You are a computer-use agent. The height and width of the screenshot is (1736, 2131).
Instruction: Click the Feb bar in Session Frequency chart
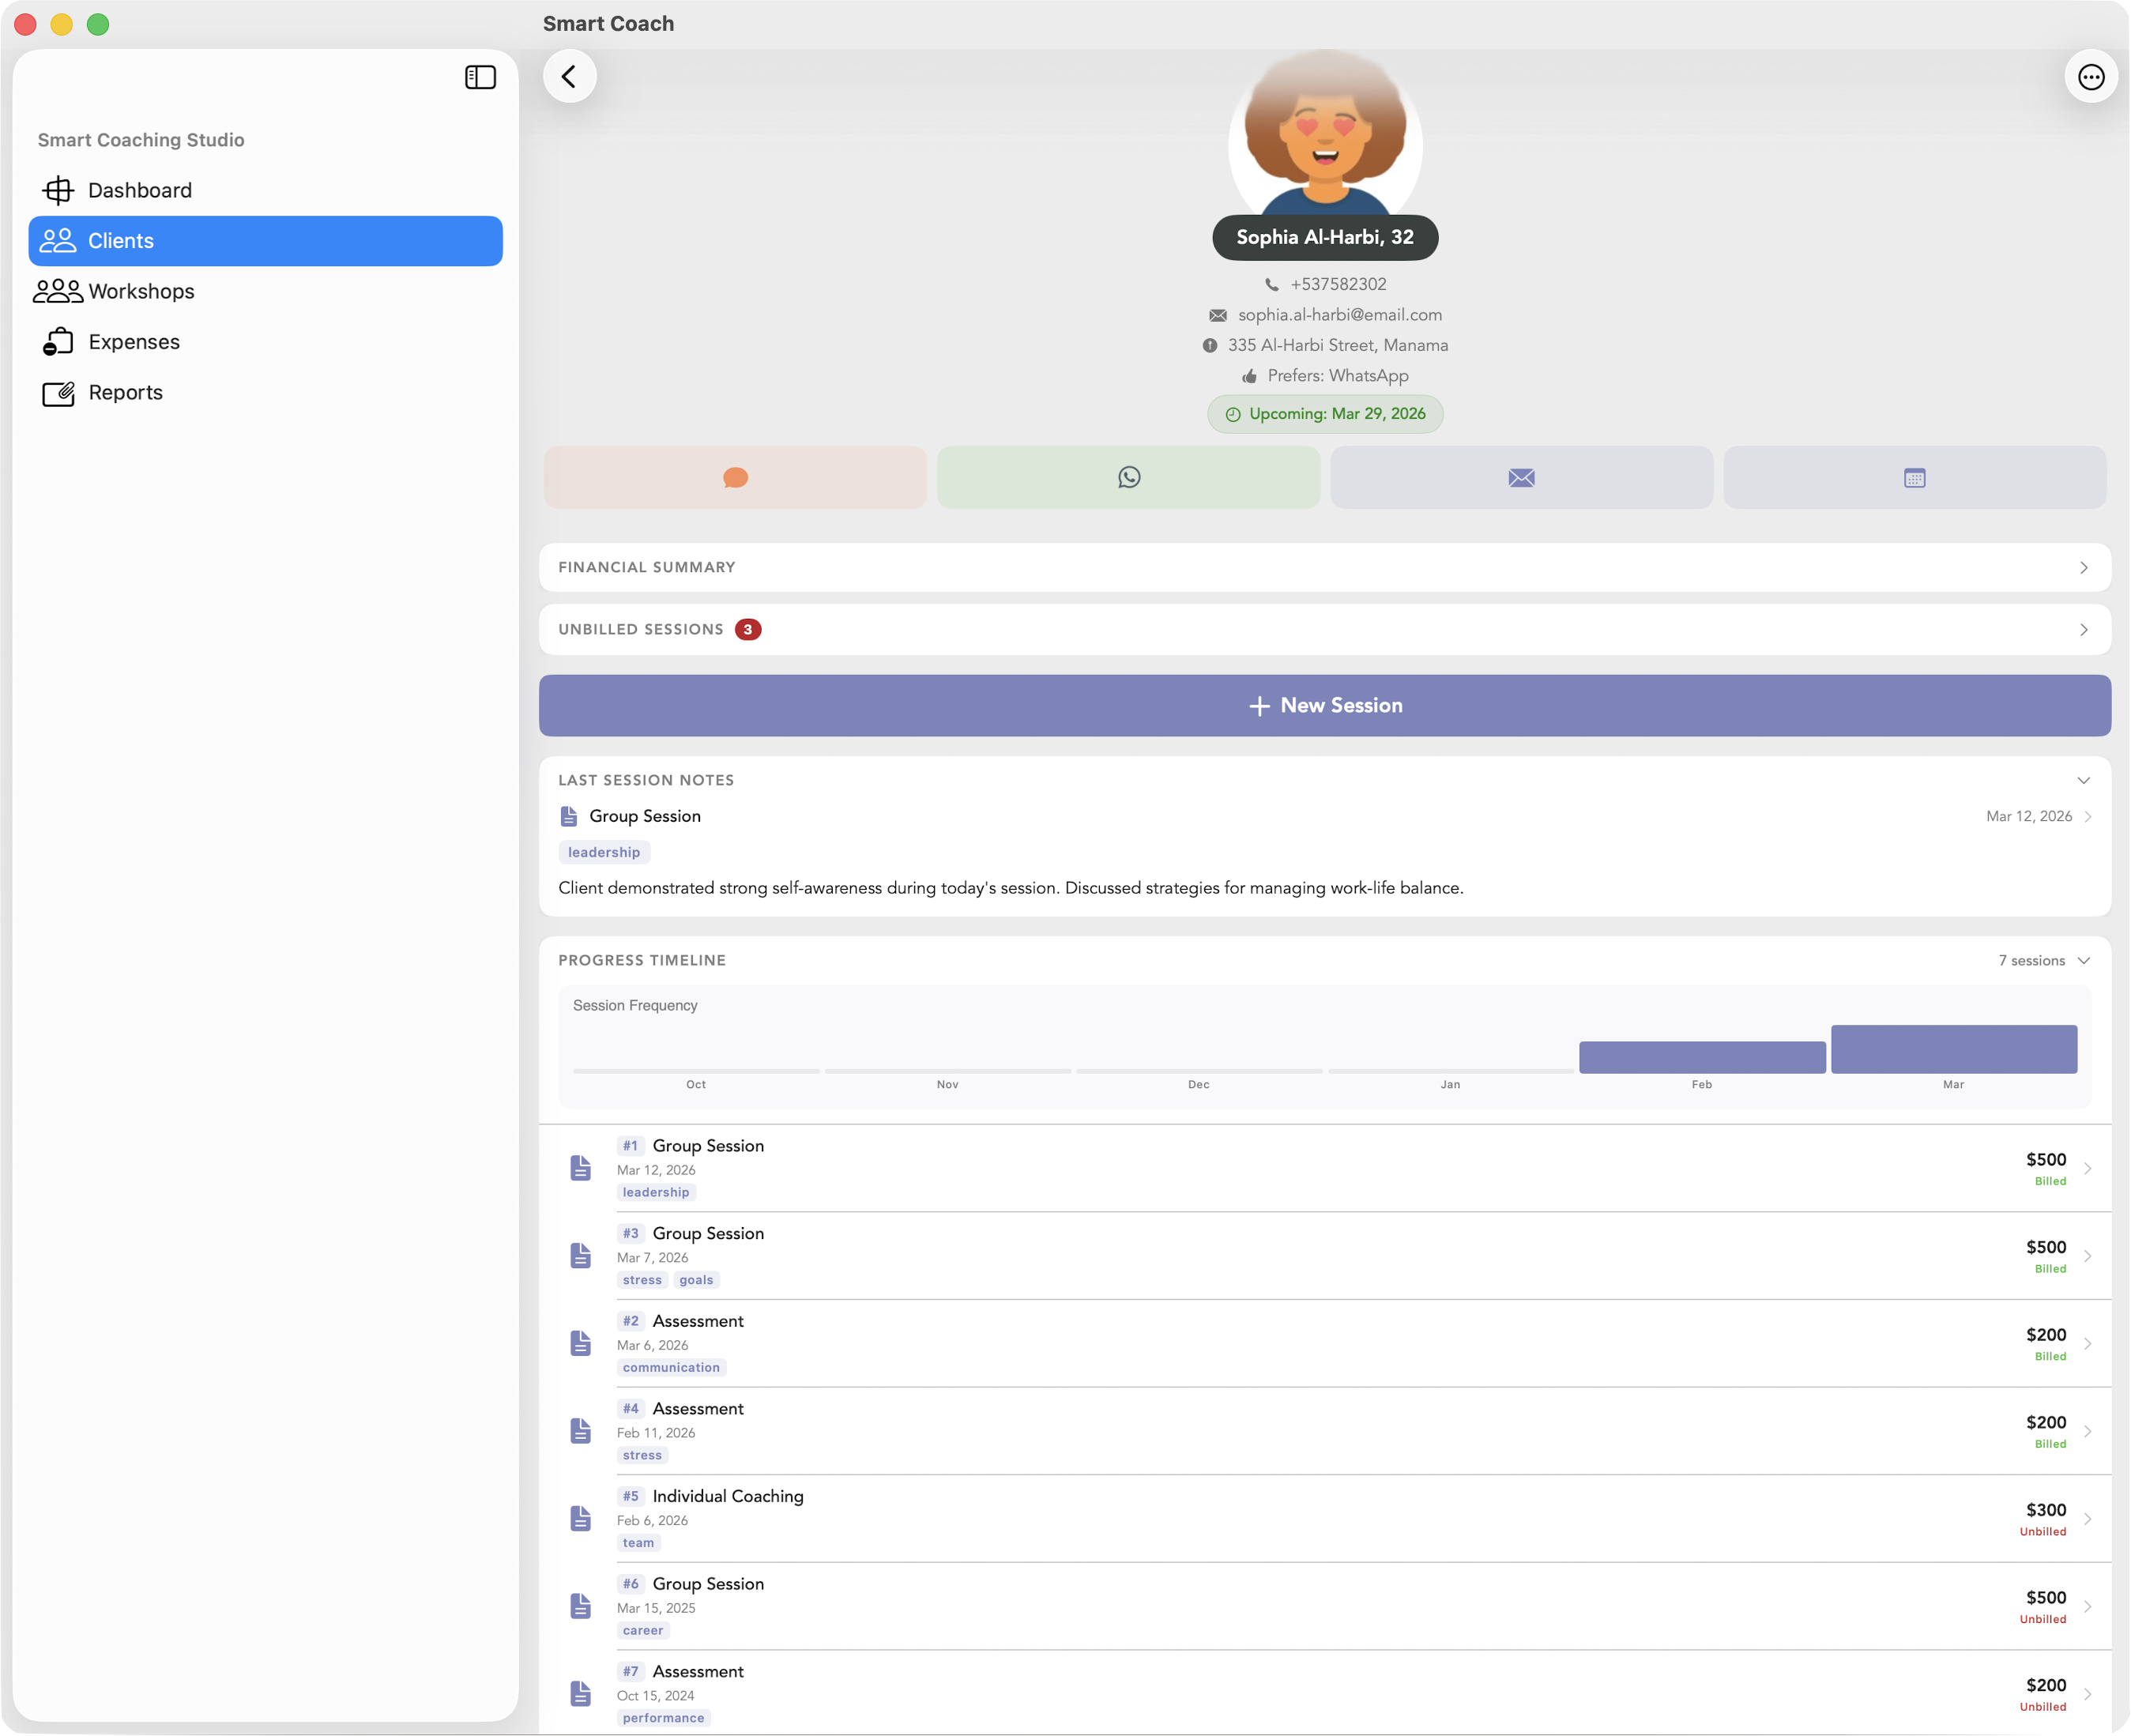click(x=1701, y=1058)
